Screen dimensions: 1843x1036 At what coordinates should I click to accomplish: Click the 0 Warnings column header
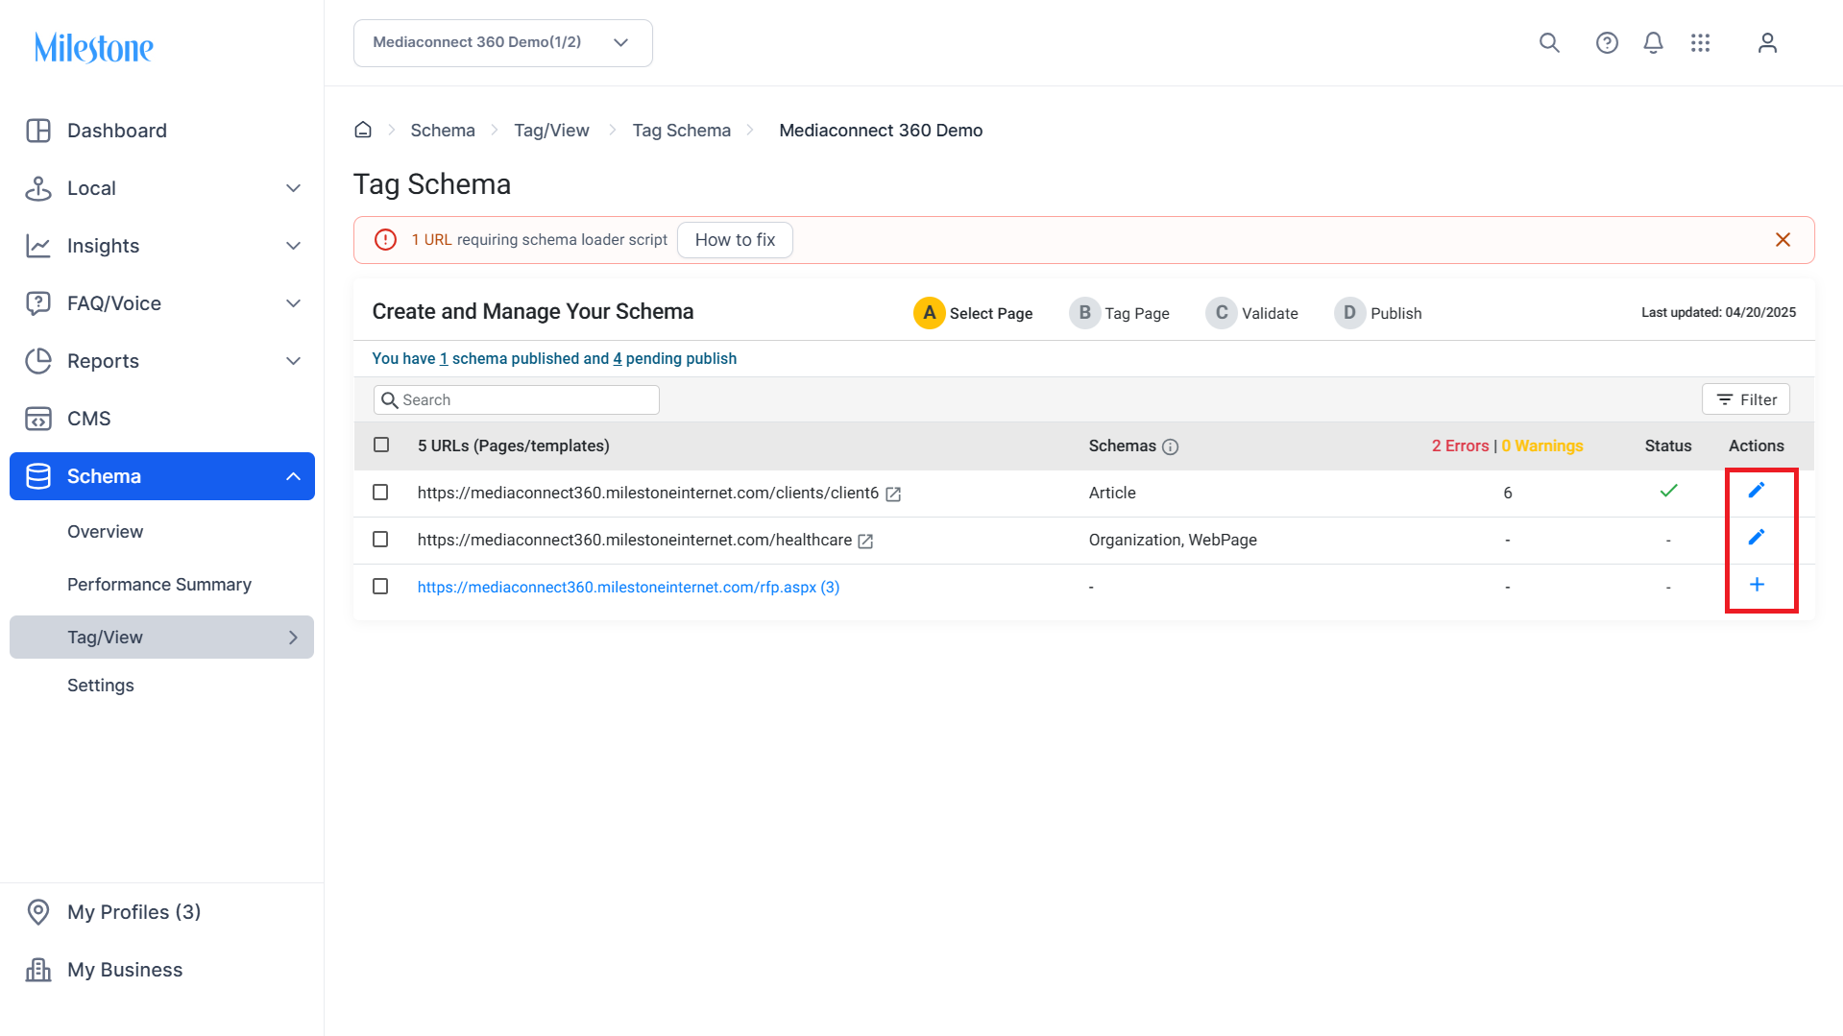point(1541,446)
